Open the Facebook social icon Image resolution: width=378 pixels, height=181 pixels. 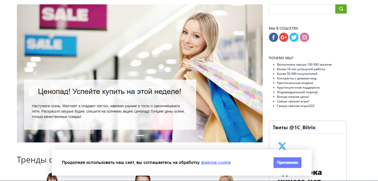click(x=273, y=37)
